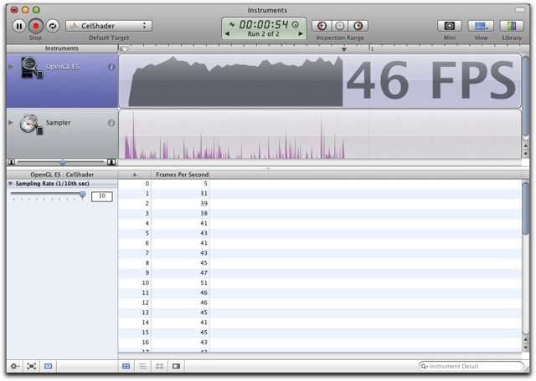Click the Instrument Detail search field

(471, 366)
